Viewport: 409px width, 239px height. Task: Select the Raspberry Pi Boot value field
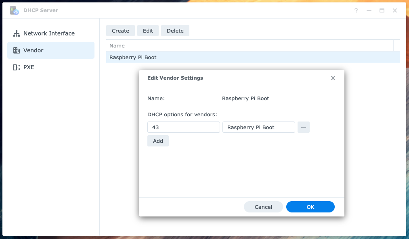pos(258,127)
